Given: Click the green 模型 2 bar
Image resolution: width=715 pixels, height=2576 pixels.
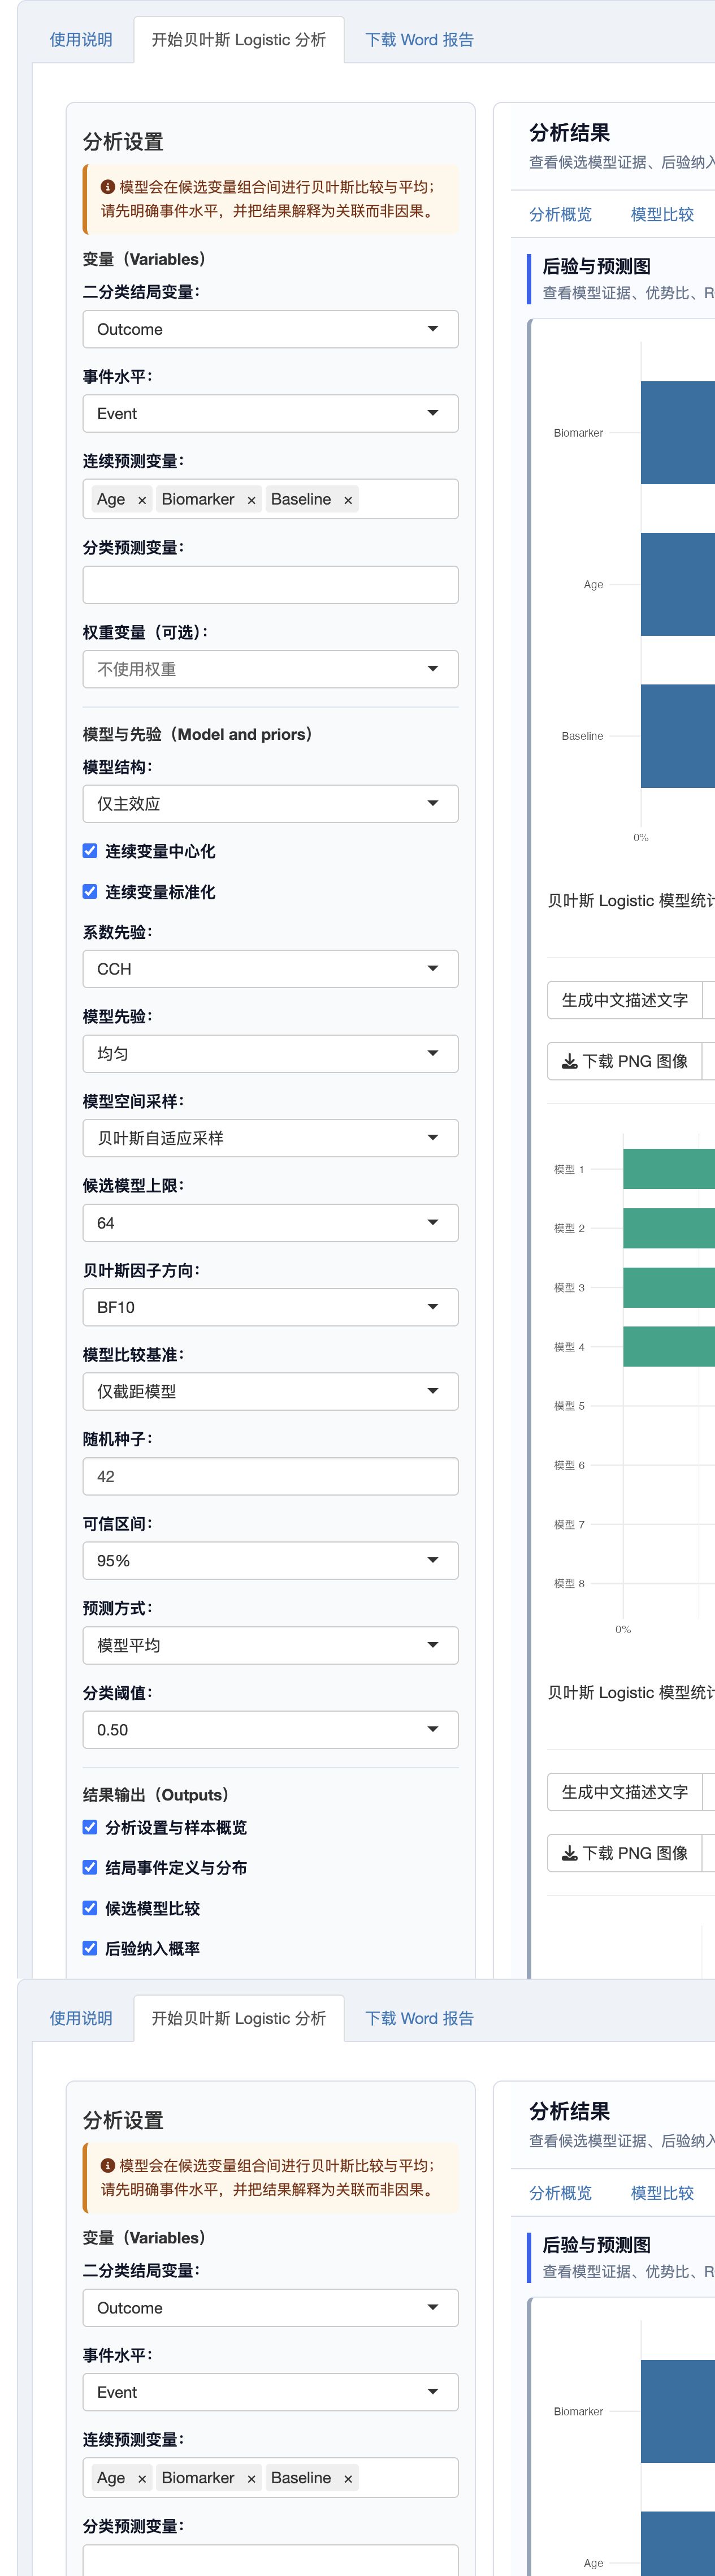Looking at the screenshot, I should [x=669, y=1228].
